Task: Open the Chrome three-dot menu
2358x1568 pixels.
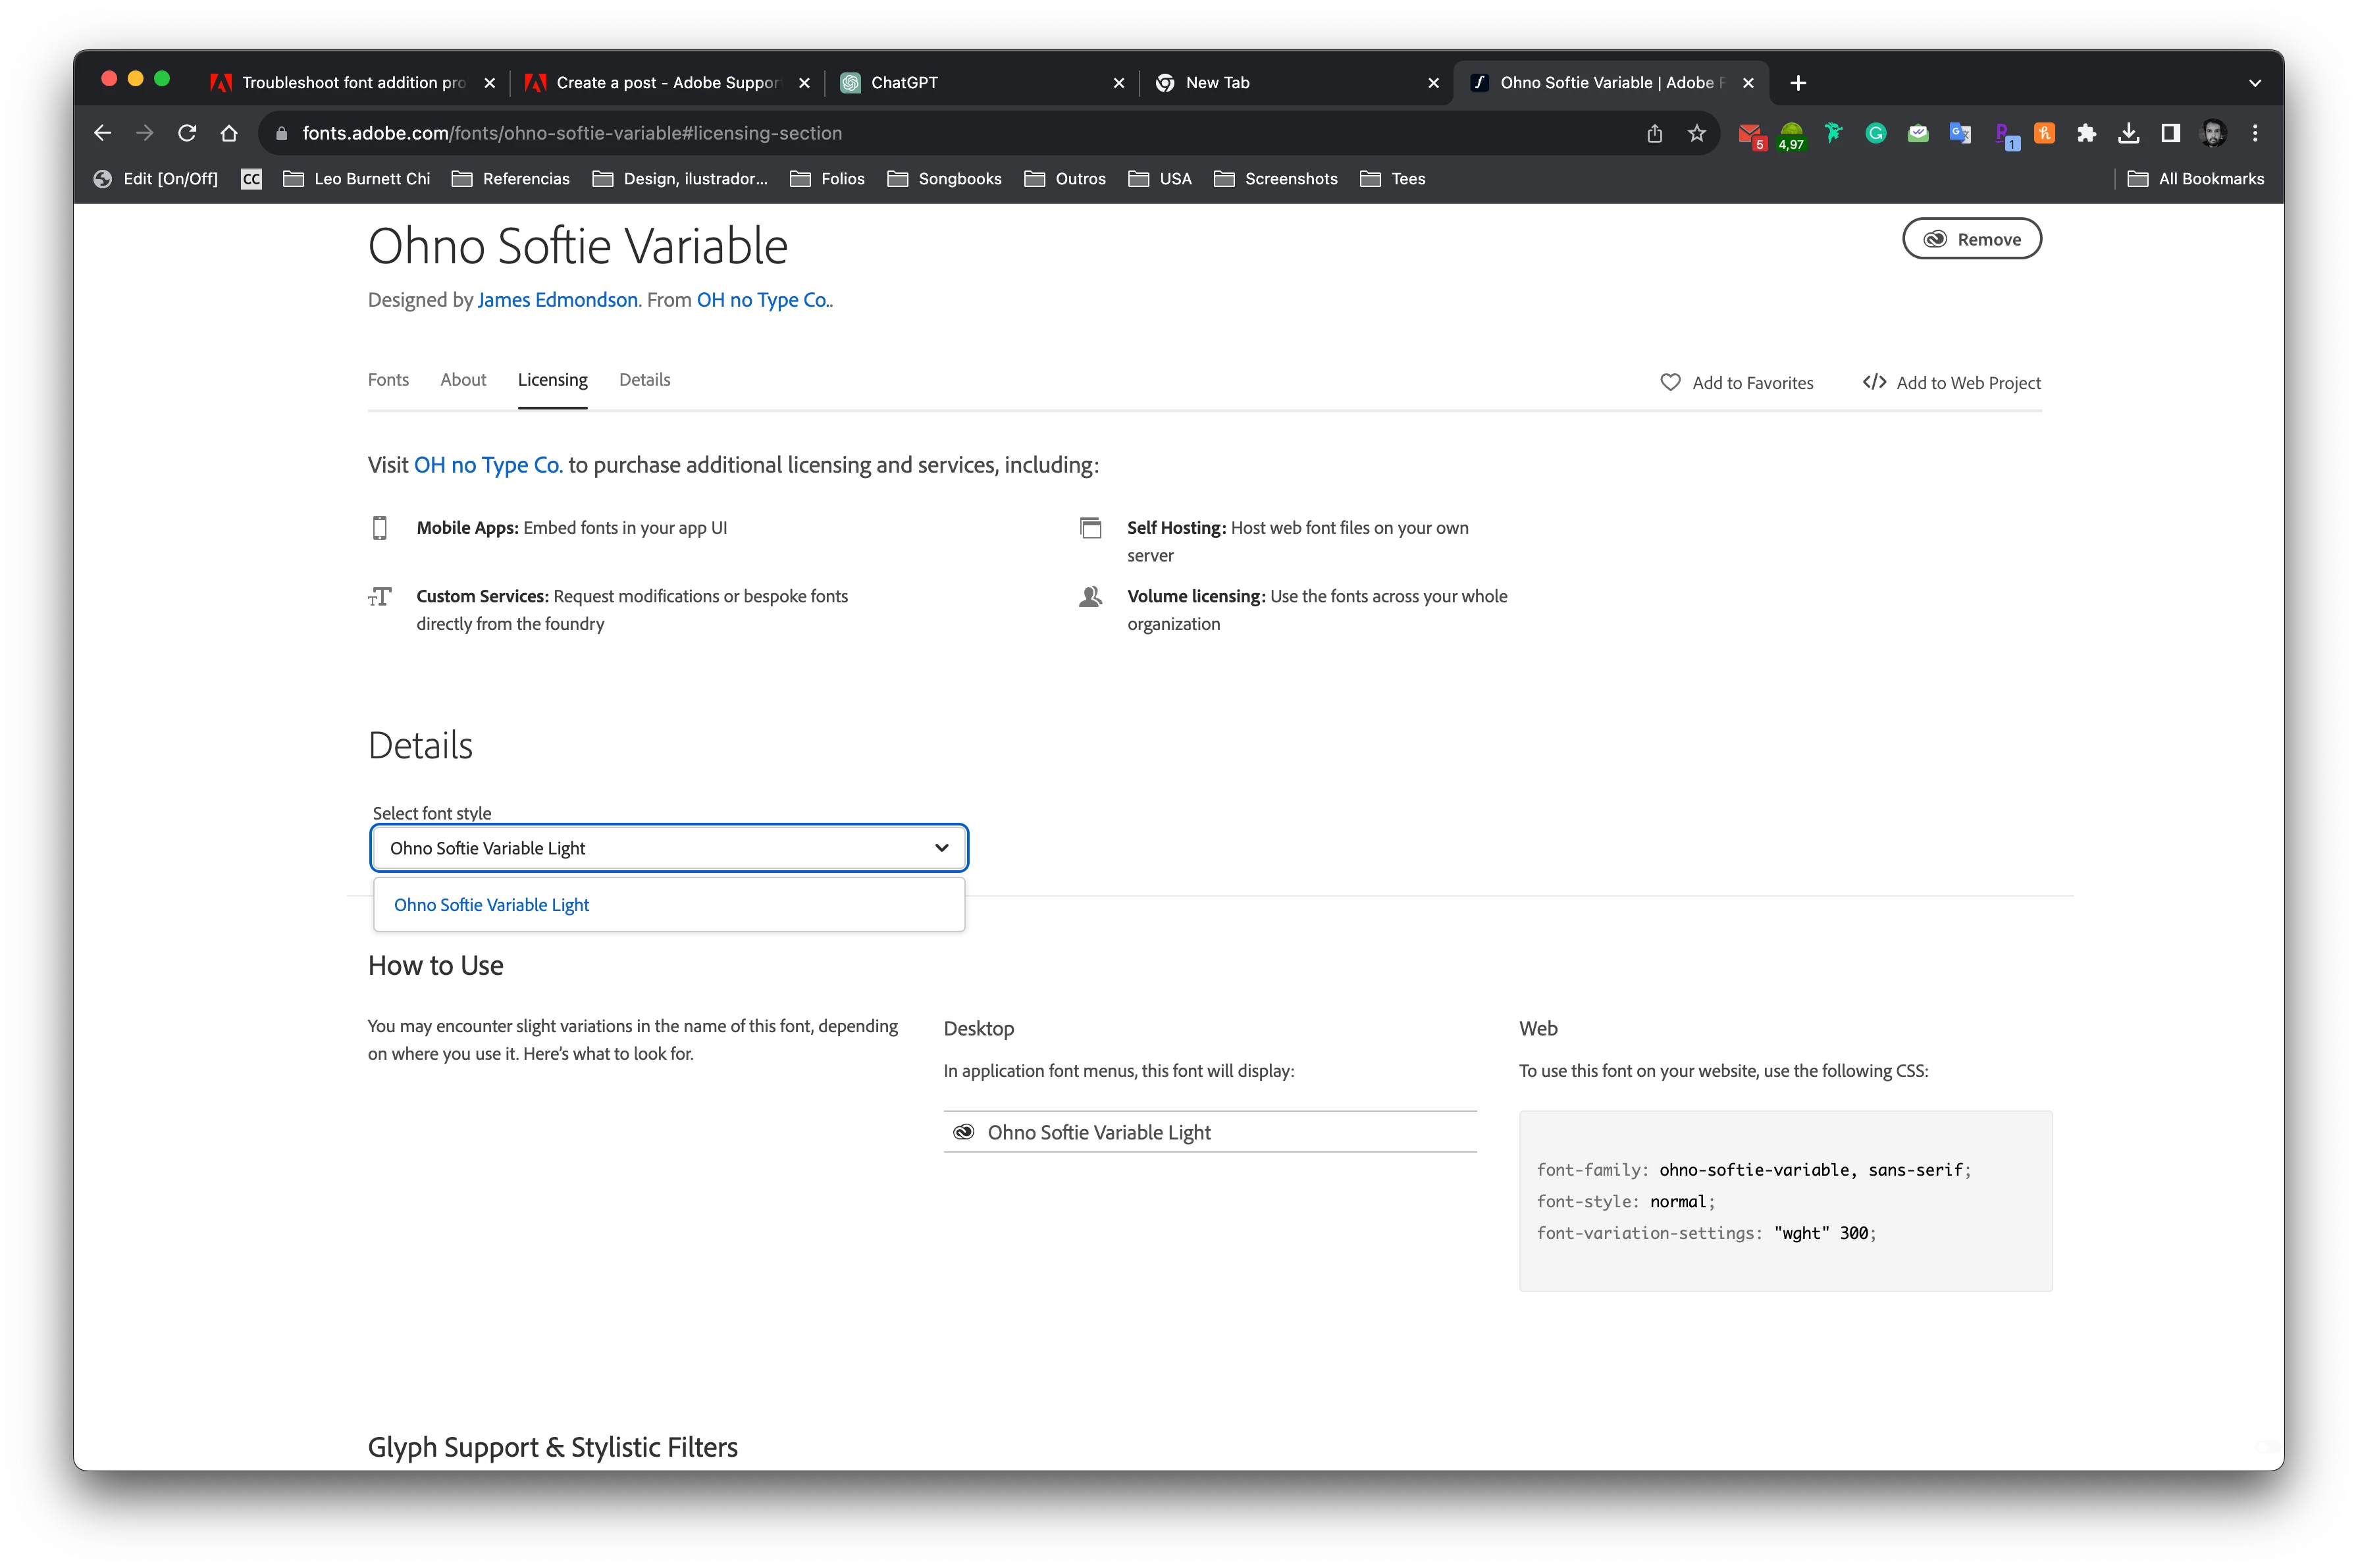Action: [2255, 133]
